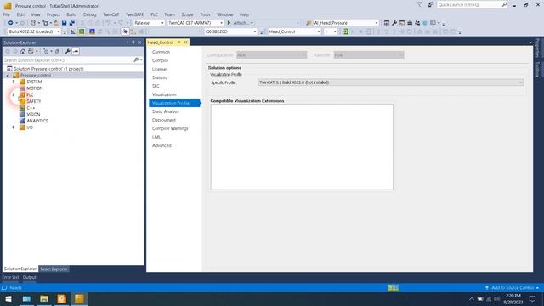Click the Restart TwinCAT Run Mode icon
The width and height of the screenshot is (544, 306).
point(82,31)
